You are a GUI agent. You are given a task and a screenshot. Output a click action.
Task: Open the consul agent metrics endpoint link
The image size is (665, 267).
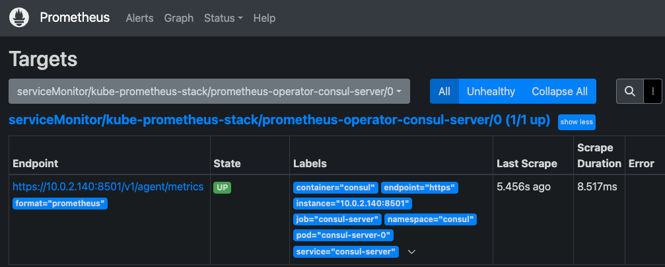pyautogui.click(x=108, y=187)
